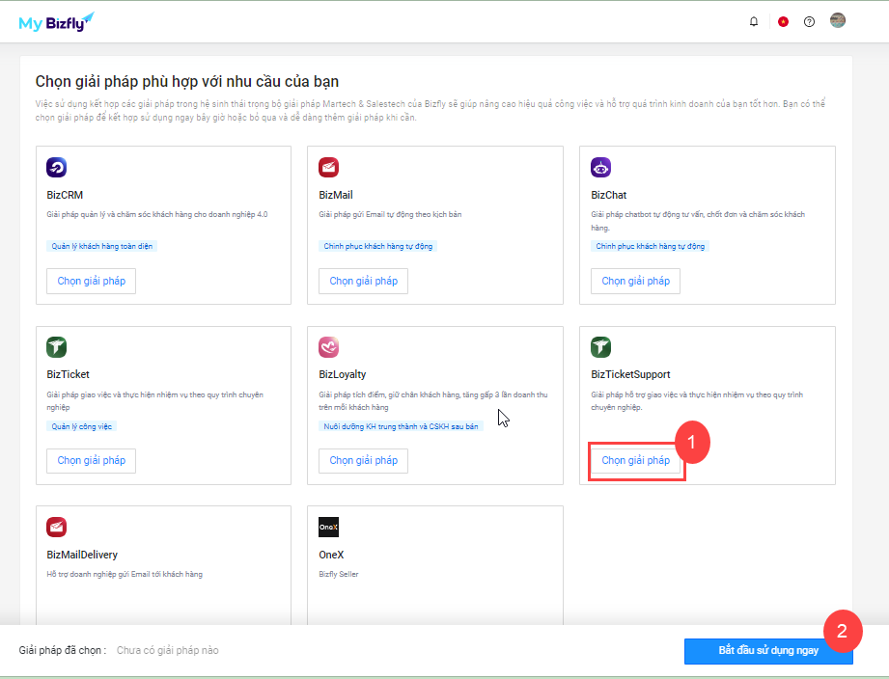The image size is (889, 679).
Task: Click the BizLoyalty heart icon
Action: pos(329,347)
